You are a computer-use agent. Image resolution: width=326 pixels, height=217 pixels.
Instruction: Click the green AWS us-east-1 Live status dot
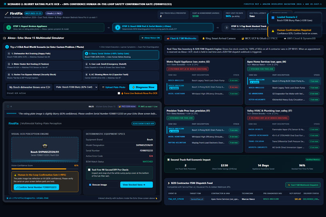pyautogui.click(x=139, y=107)
